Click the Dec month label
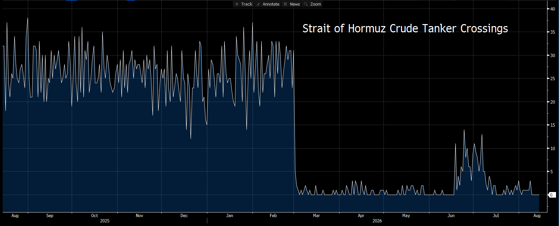This screenshot has height=226, width=559. click(x=184, y=215)
